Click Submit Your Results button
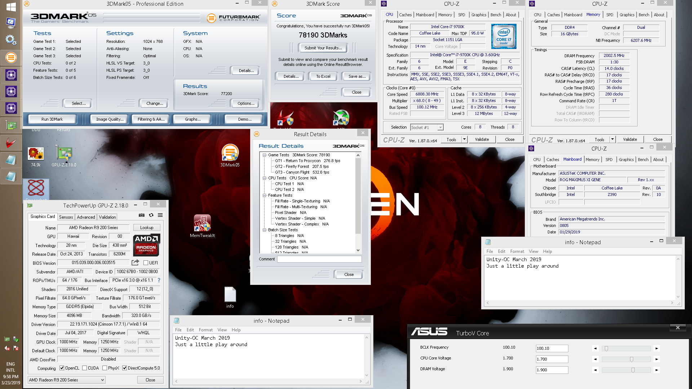The image size is (692, 389). point(323,48)
